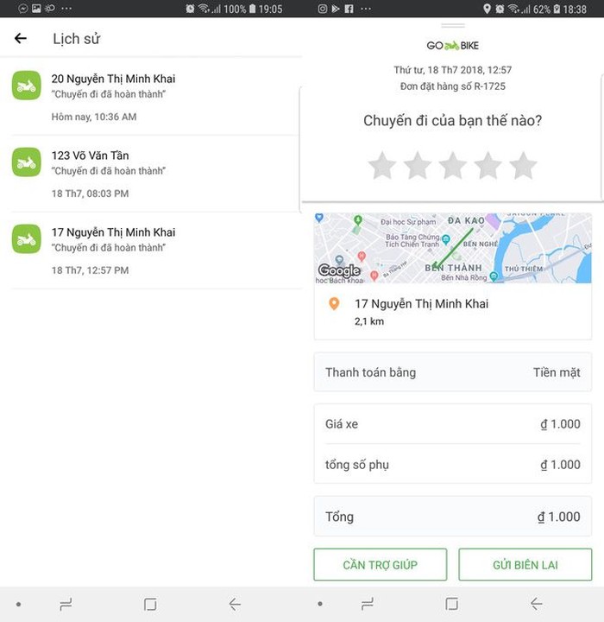Screen dimensions: 604x622
Task: Tap the back arrow beside Lịch sử
Action: (x=21, y=39)
